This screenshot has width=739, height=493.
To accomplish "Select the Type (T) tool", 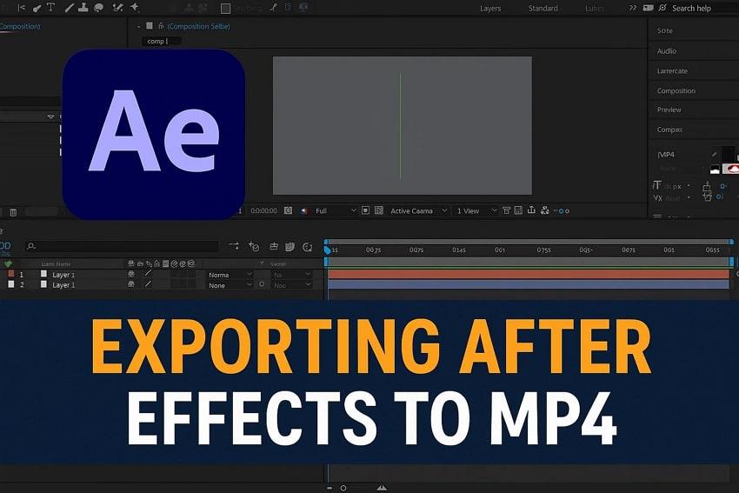I will click(x=51, y=7).
